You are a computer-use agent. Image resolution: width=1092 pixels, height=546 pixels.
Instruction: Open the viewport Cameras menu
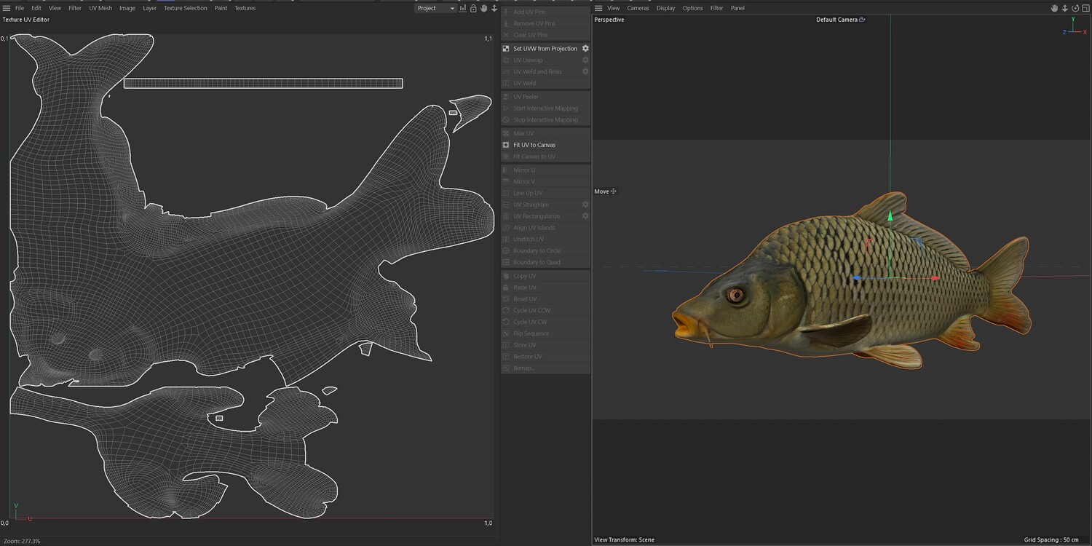click(x=638, y=8)
